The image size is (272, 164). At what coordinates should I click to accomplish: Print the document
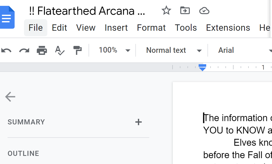click(42, 50)
